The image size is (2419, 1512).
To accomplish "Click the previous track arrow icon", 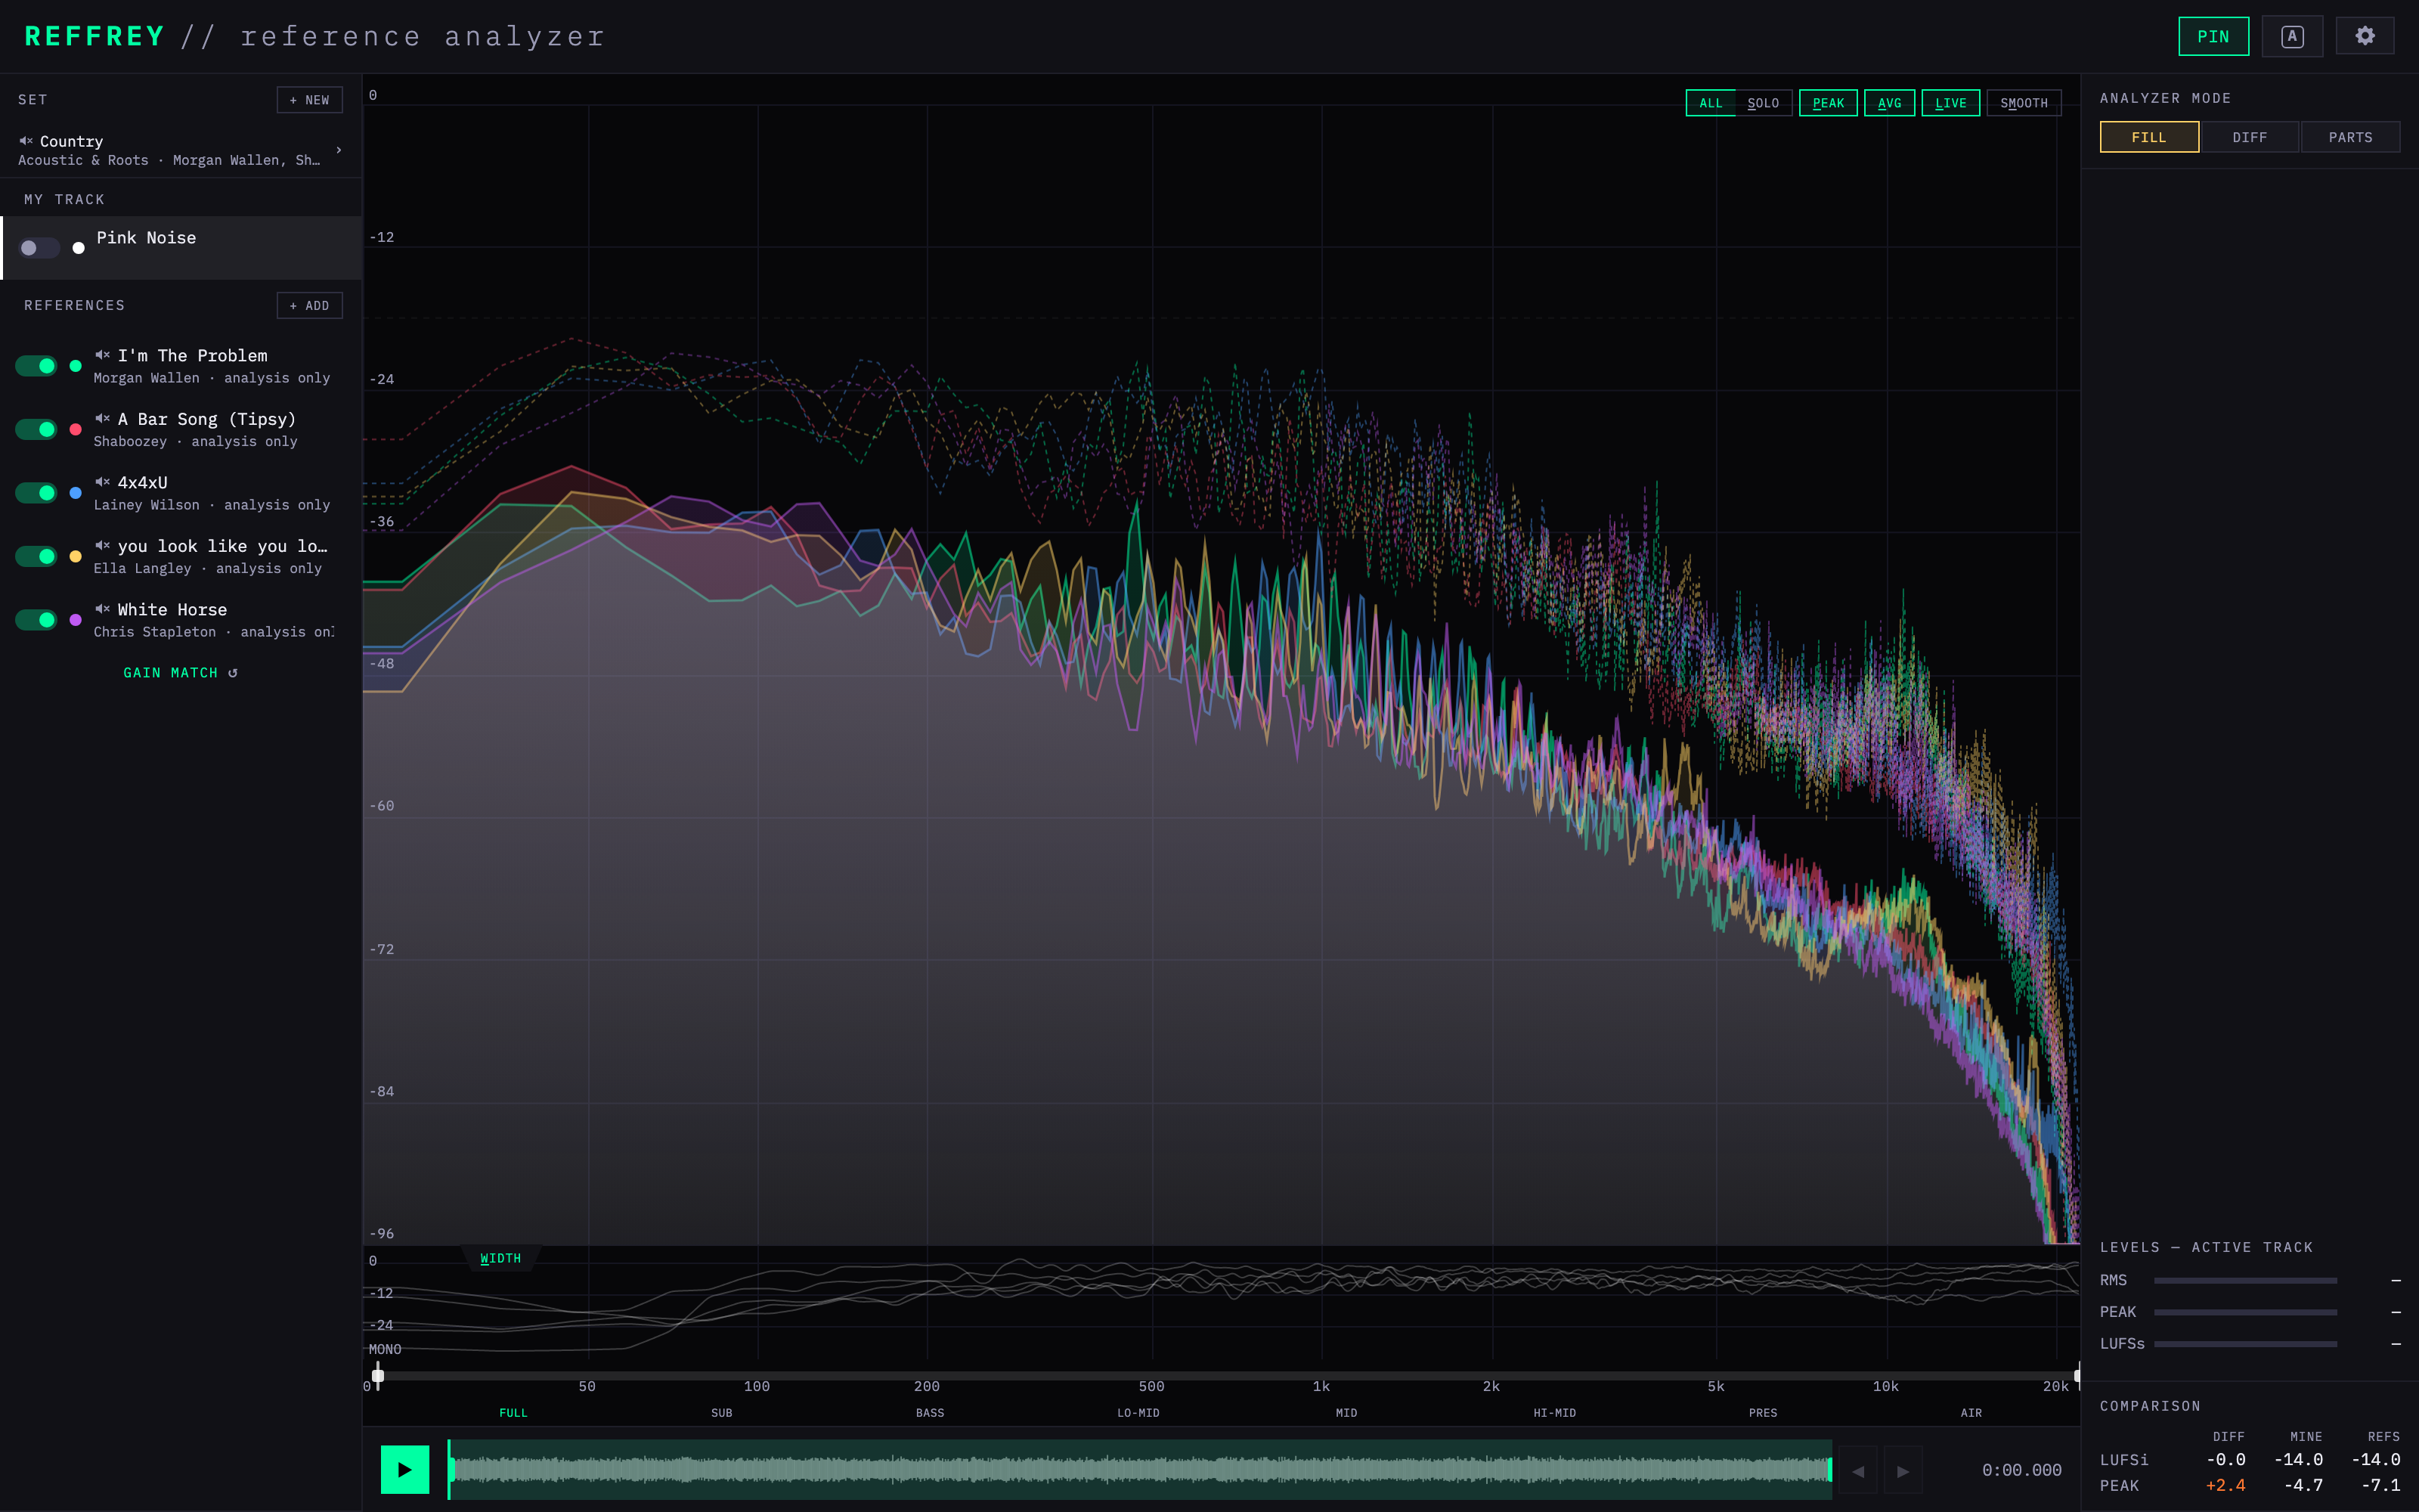I will click(x=1857, y=1470).
